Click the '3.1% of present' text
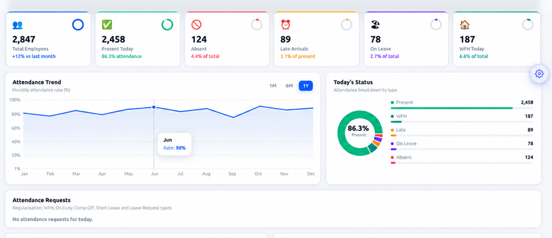 pyautogui.click(x=298, y=56)
